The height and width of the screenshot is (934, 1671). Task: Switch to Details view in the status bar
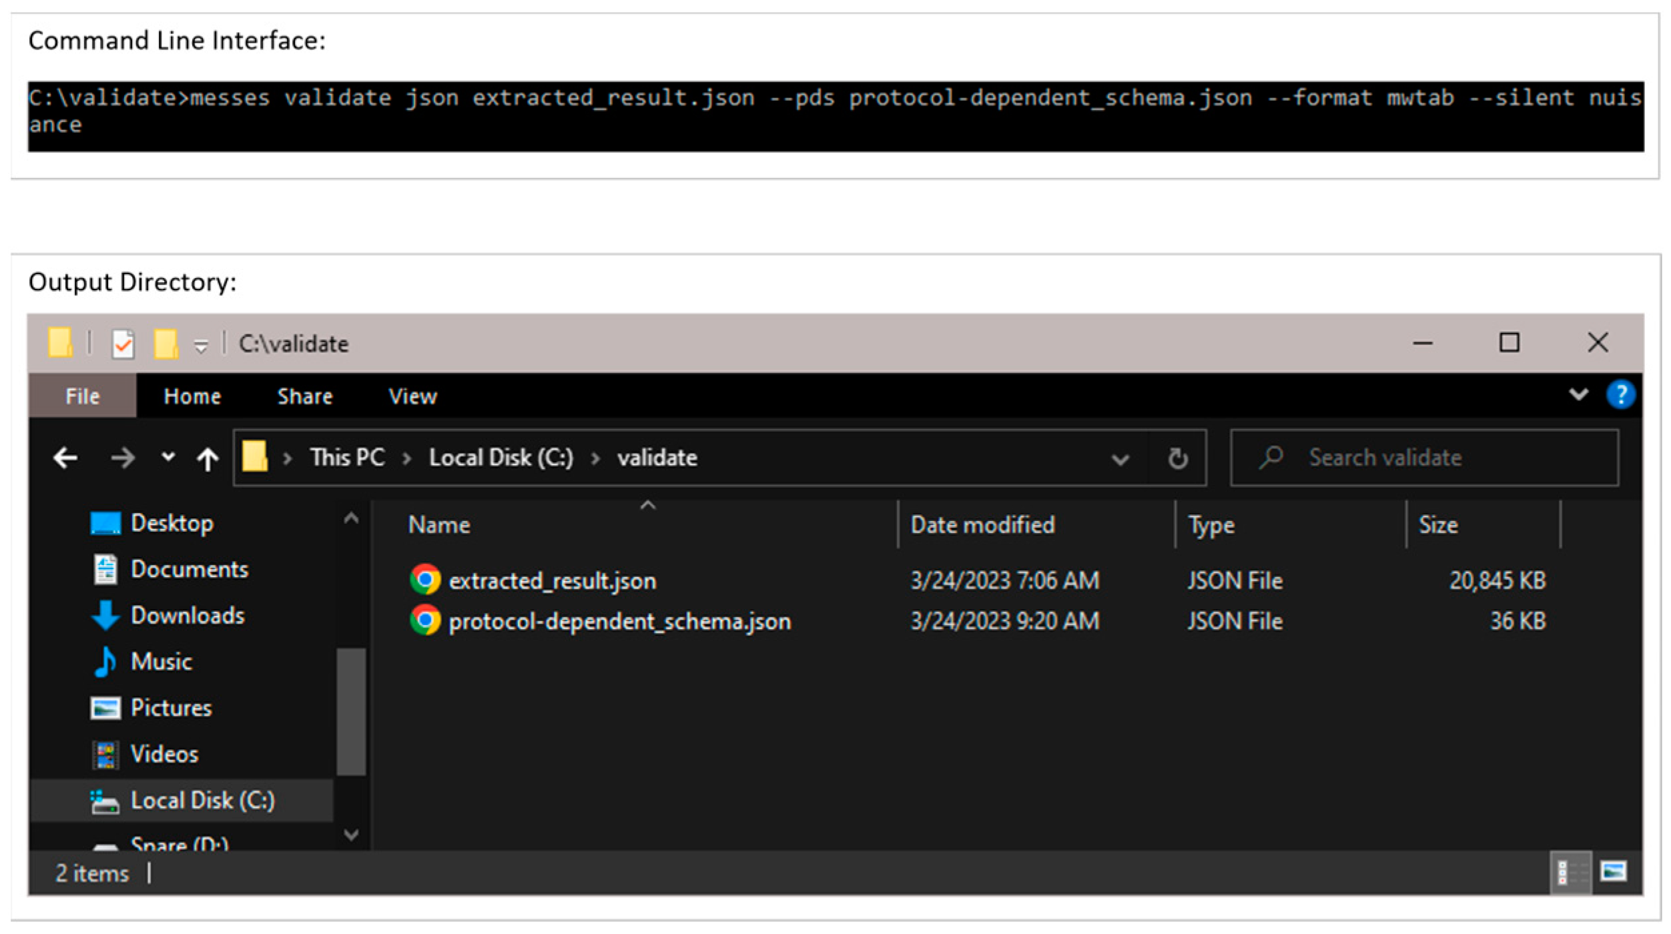point(1570,873)
